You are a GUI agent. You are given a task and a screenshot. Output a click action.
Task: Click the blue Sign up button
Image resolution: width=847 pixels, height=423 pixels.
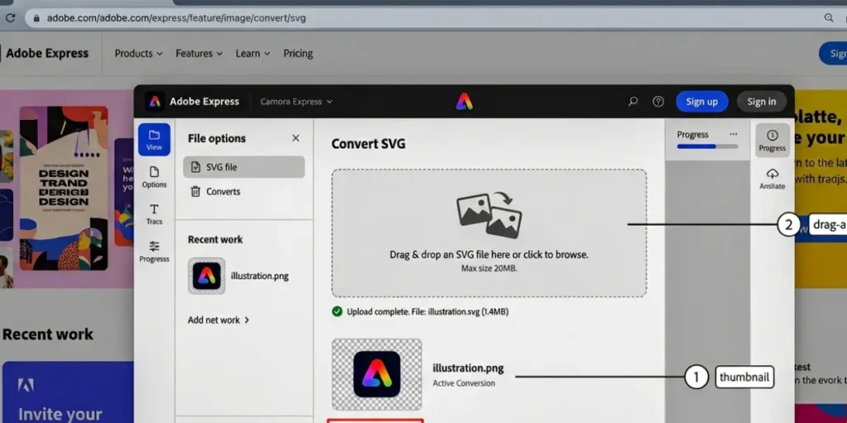(x=701, y=102)
